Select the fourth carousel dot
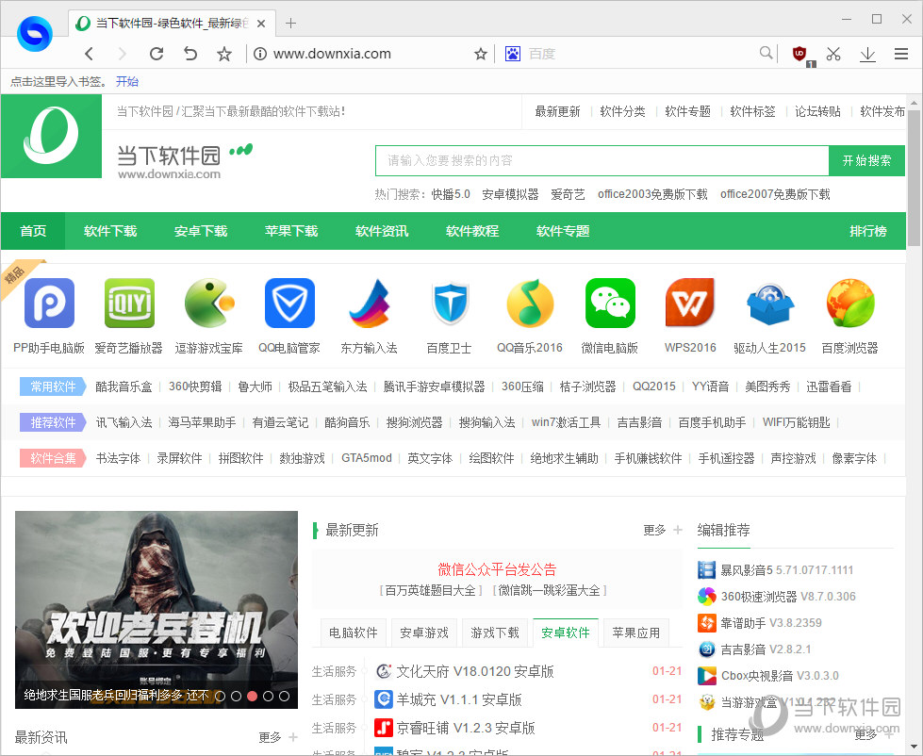This screenshot has height=756, width=923. (268, 696)
